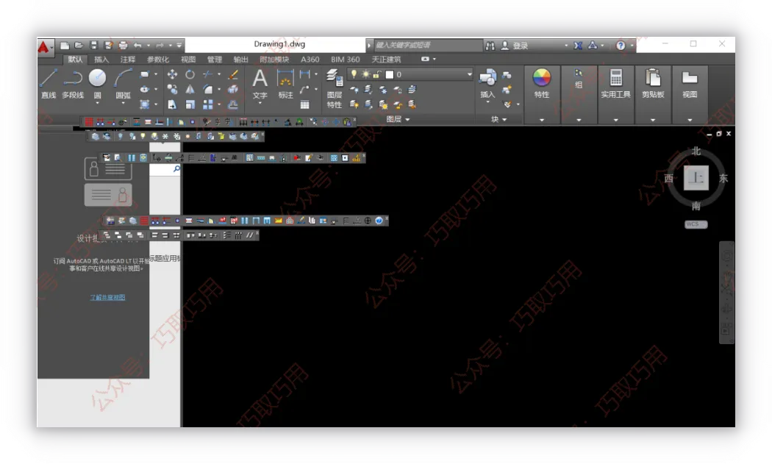Click the keyword search input field
The width and height of the screenshot is (772, 464).
coord(427,46)
